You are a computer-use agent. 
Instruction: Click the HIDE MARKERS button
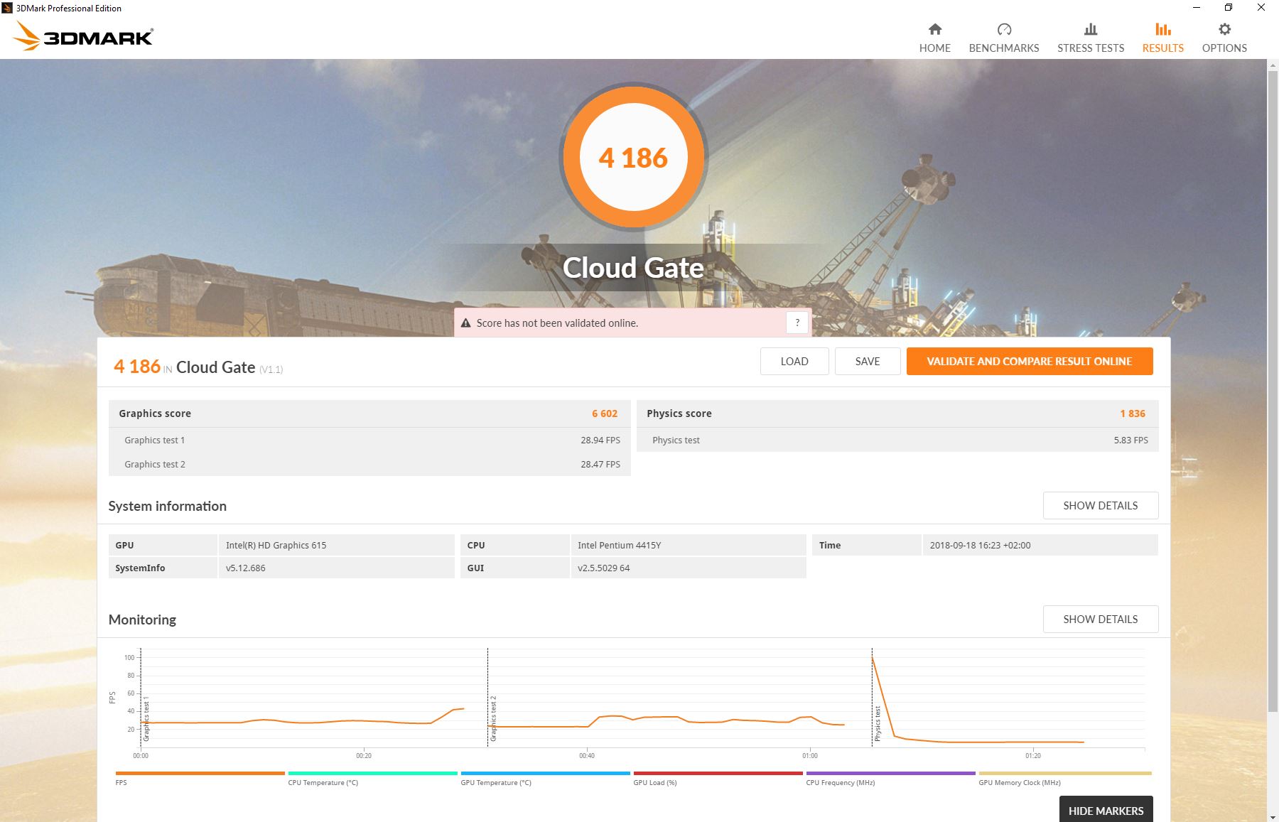point(1106,810)
